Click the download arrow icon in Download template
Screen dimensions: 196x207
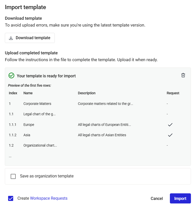(11, 38)
